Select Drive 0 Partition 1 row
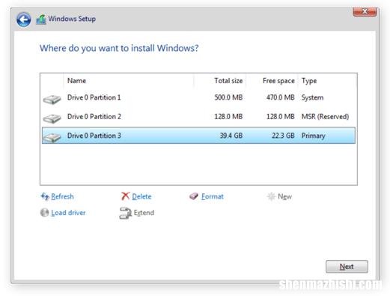Screen dimensions: 390x296 point(198,97)
